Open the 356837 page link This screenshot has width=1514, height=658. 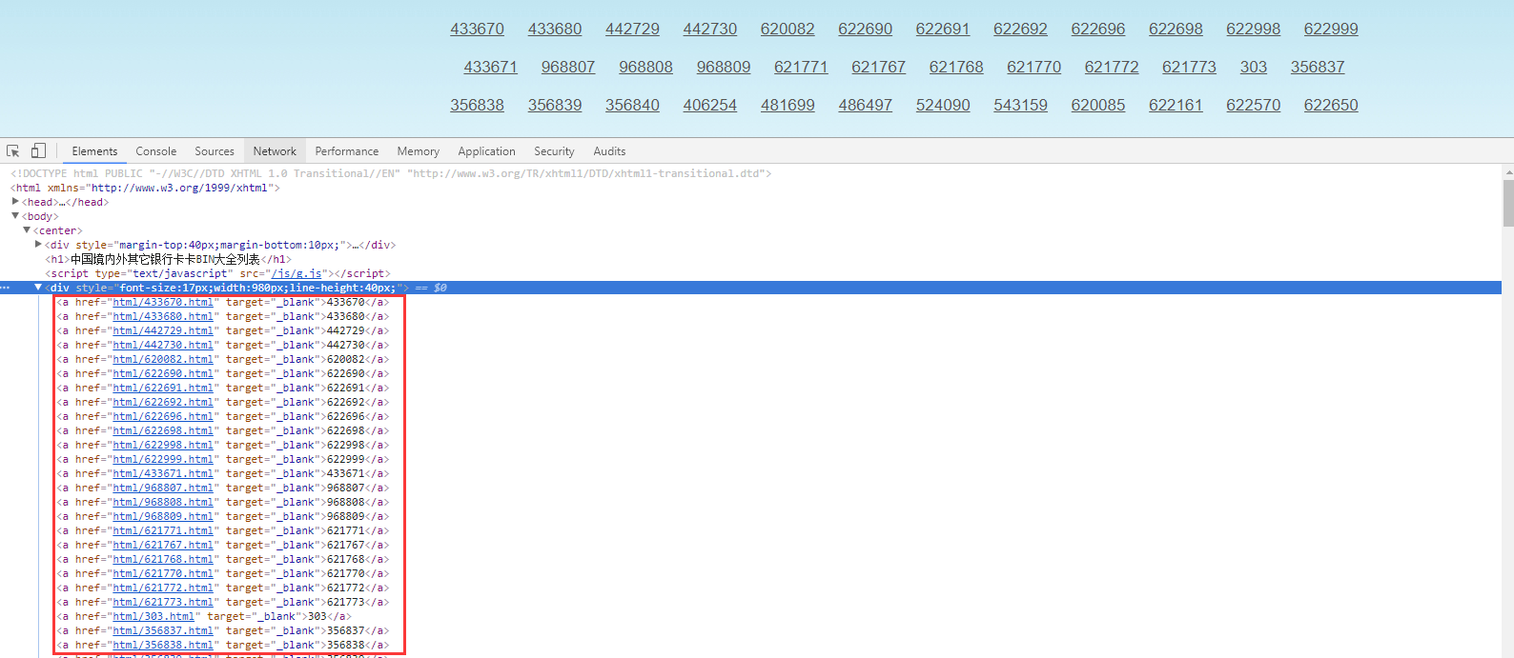(x=1318, y=68)
